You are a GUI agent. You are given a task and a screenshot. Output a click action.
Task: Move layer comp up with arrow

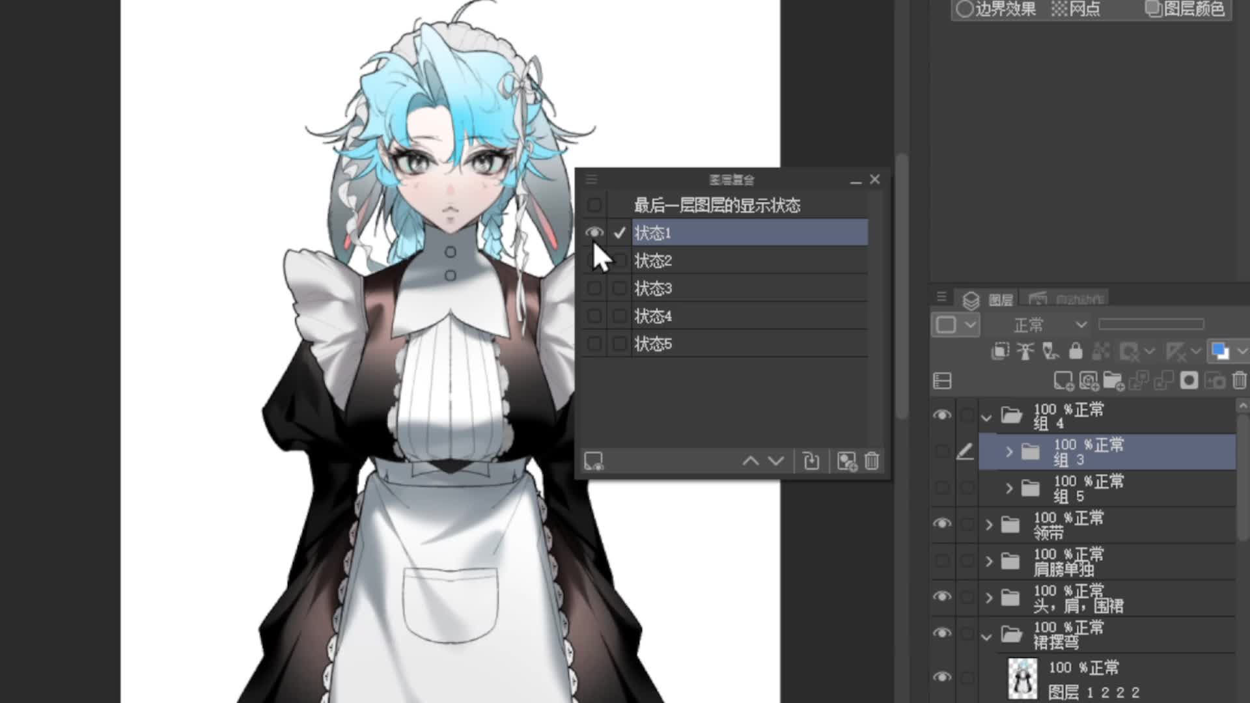coord(751,462)
